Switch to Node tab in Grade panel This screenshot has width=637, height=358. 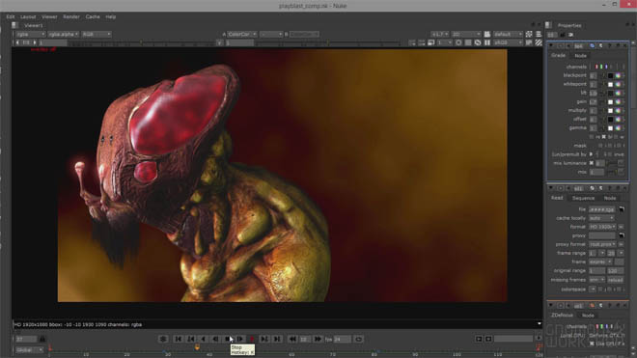(580, 56)
